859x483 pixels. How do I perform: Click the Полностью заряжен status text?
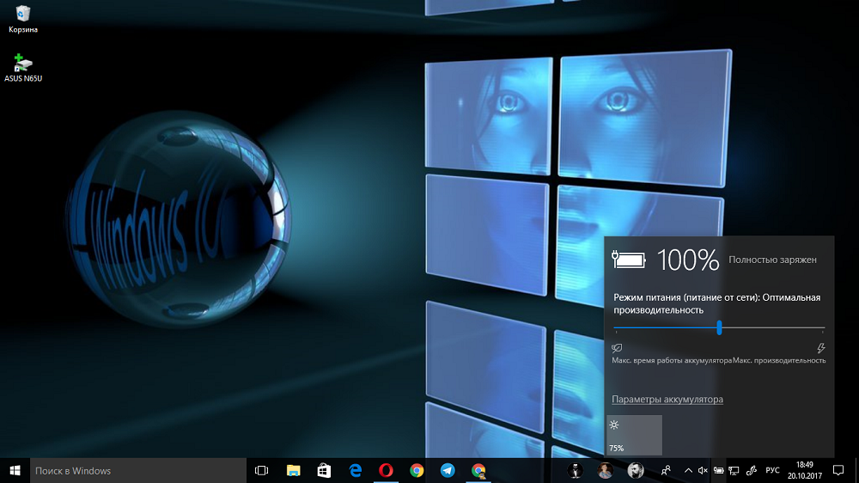(x=772, y=260)
